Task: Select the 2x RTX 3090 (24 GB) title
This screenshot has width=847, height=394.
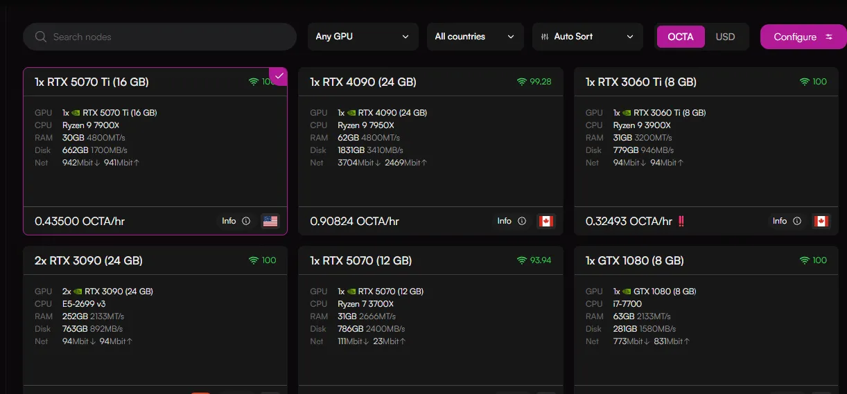Action: [x=89, y=260]
